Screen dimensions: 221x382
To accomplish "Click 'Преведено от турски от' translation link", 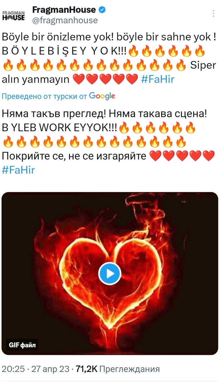I will click(x=44, y=96).
